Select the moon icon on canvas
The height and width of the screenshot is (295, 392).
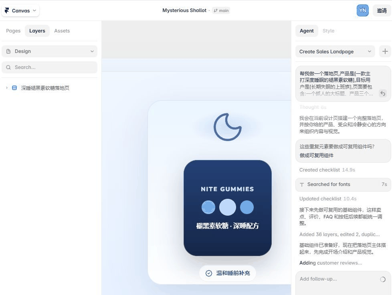click(228, 127)
